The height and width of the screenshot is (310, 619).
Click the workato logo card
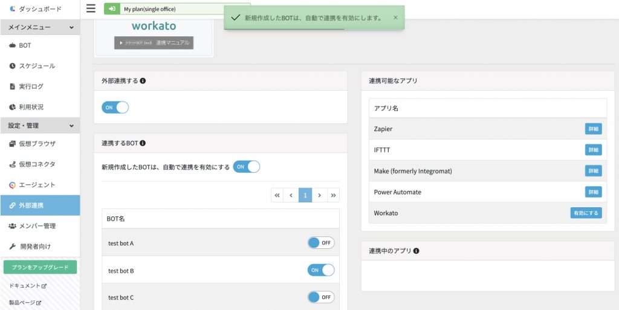(154, 37)
